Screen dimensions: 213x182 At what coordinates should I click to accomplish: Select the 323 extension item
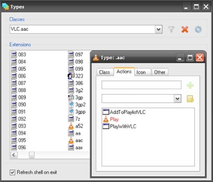(x=75, y=76)
